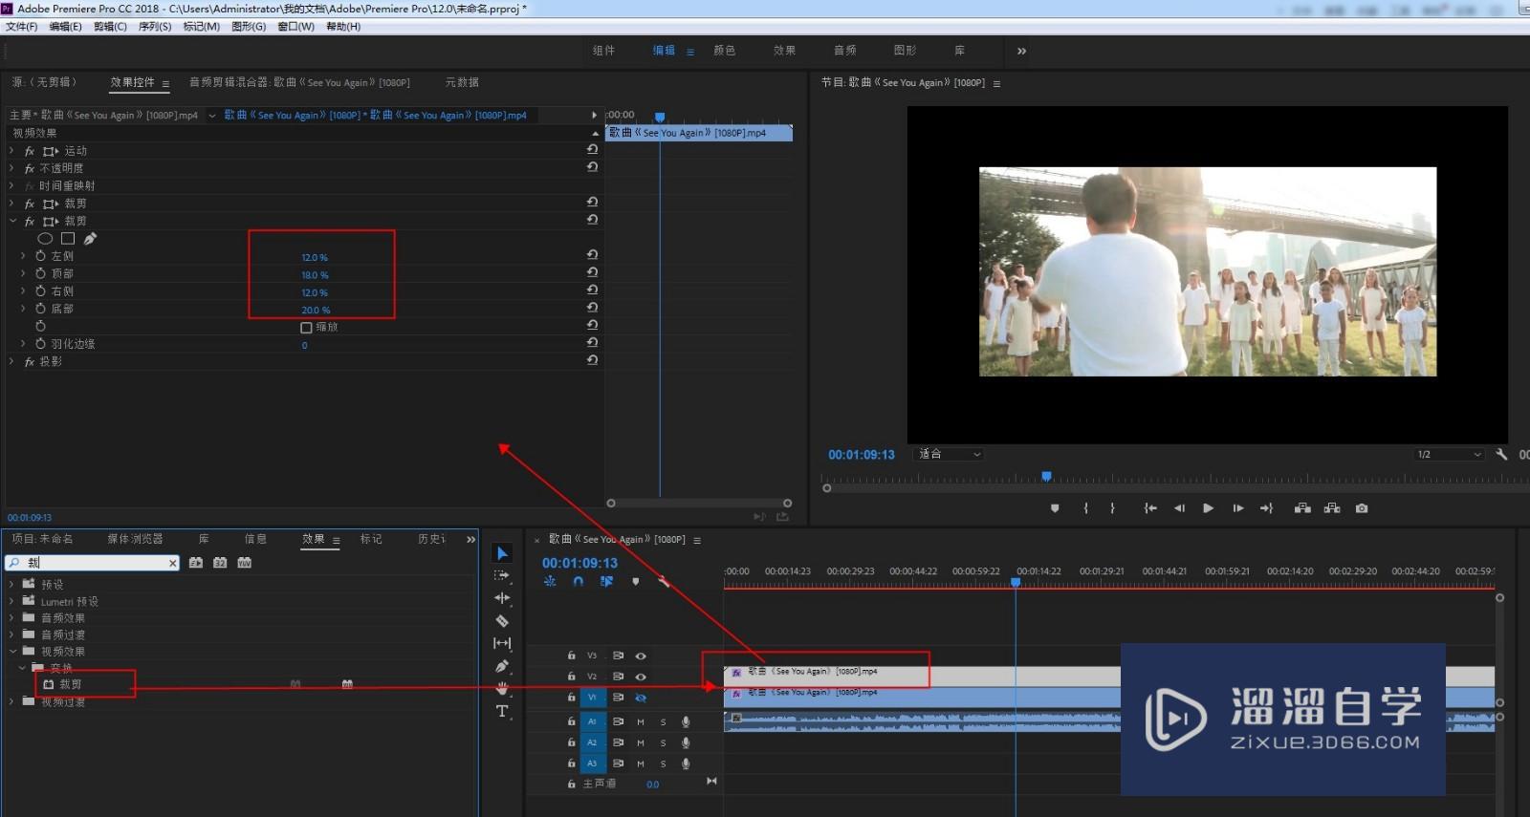Solo audio track A2
The width and height of the screenshot is (1530, 817).
pos(663,742)
